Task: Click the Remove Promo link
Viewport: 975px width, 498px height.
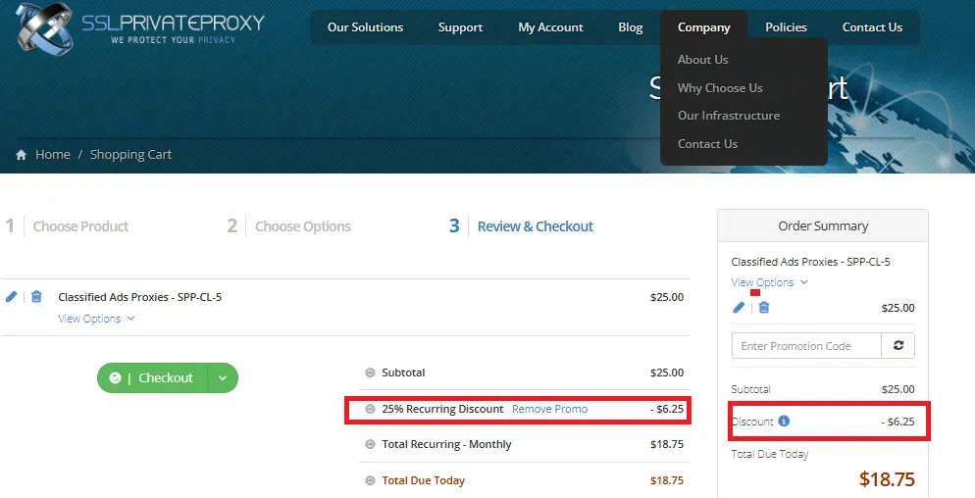Action: tap(549, 409)
